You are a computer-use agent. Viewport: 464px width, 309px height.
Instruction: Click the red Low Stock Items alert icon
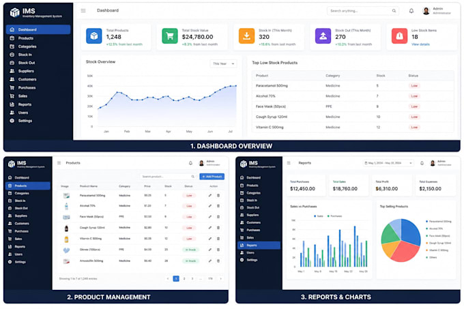pos(399,36)
